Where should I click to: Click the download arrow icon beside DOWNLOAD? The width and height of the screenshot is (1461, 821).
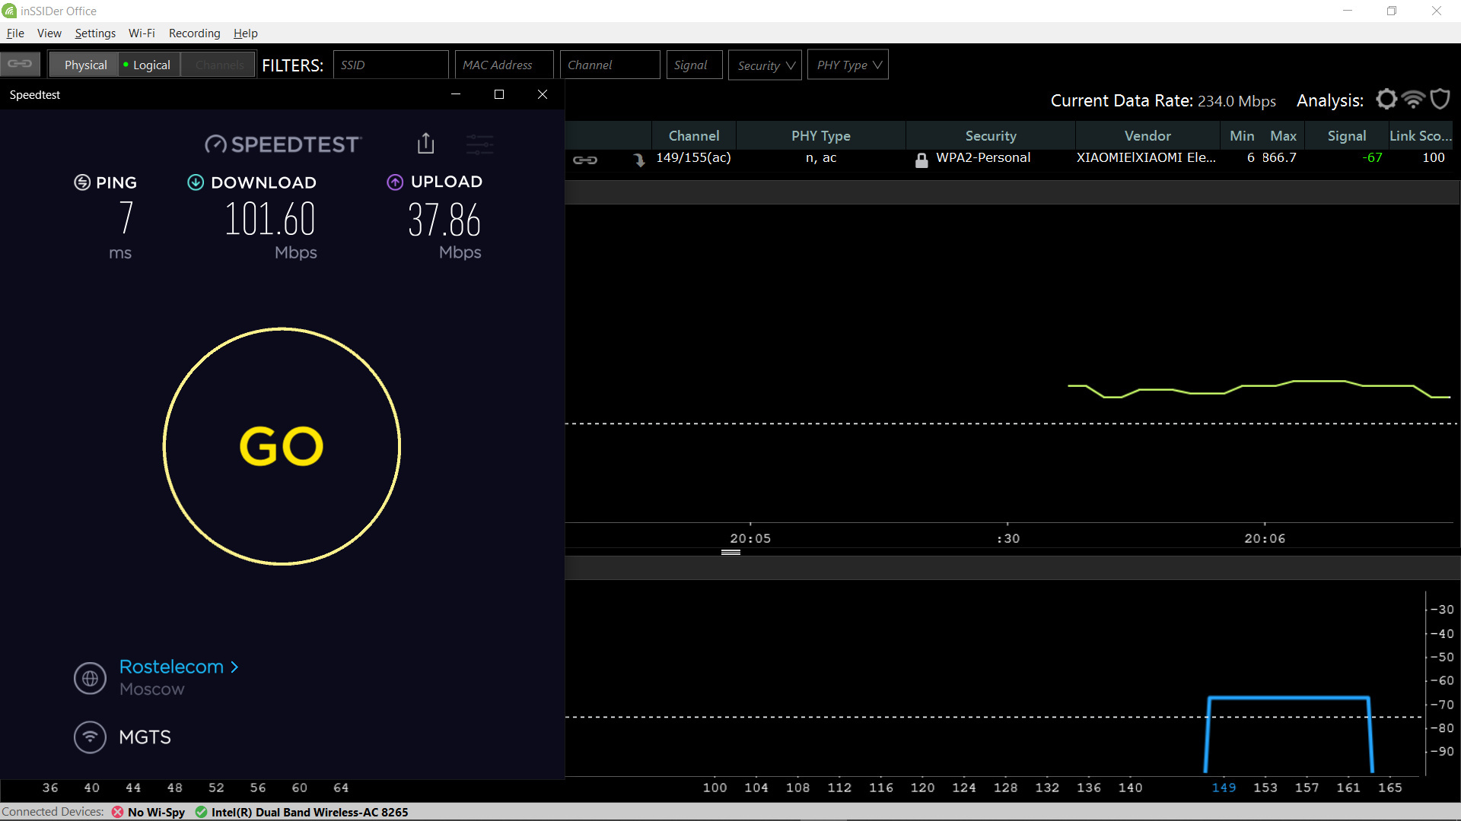pyautogui.click(x=196, y=182)
